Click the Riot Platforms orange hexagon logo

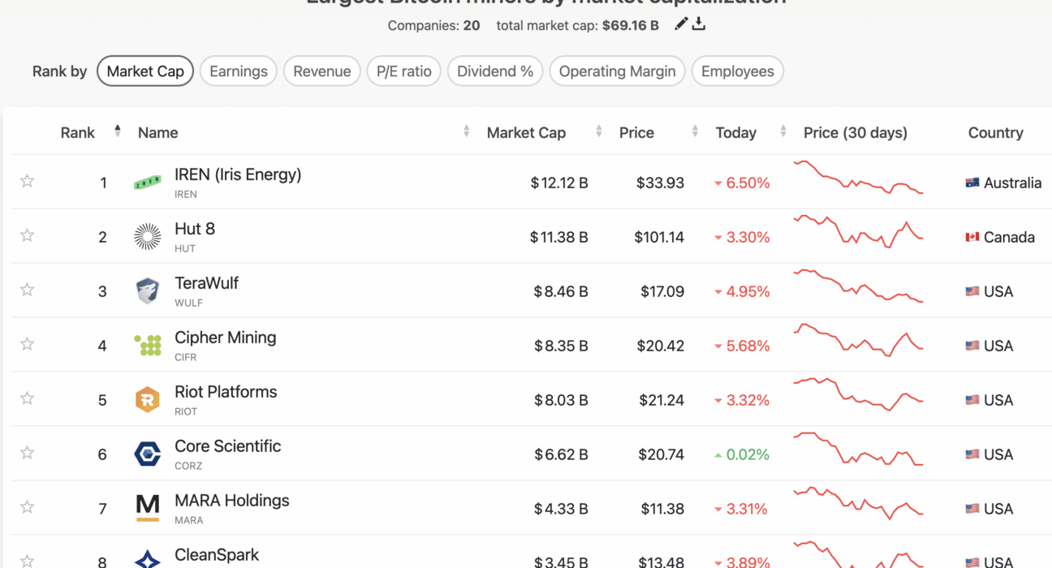point(147,400)
